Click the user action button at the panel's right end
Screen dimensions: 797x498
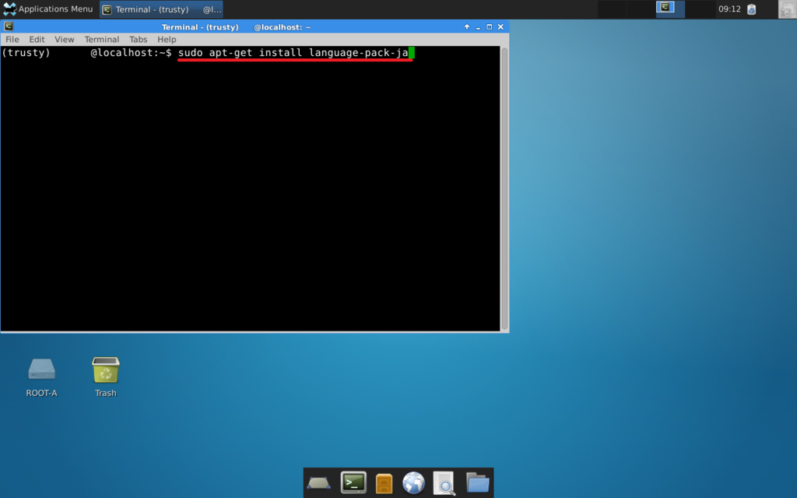[788, 9]
